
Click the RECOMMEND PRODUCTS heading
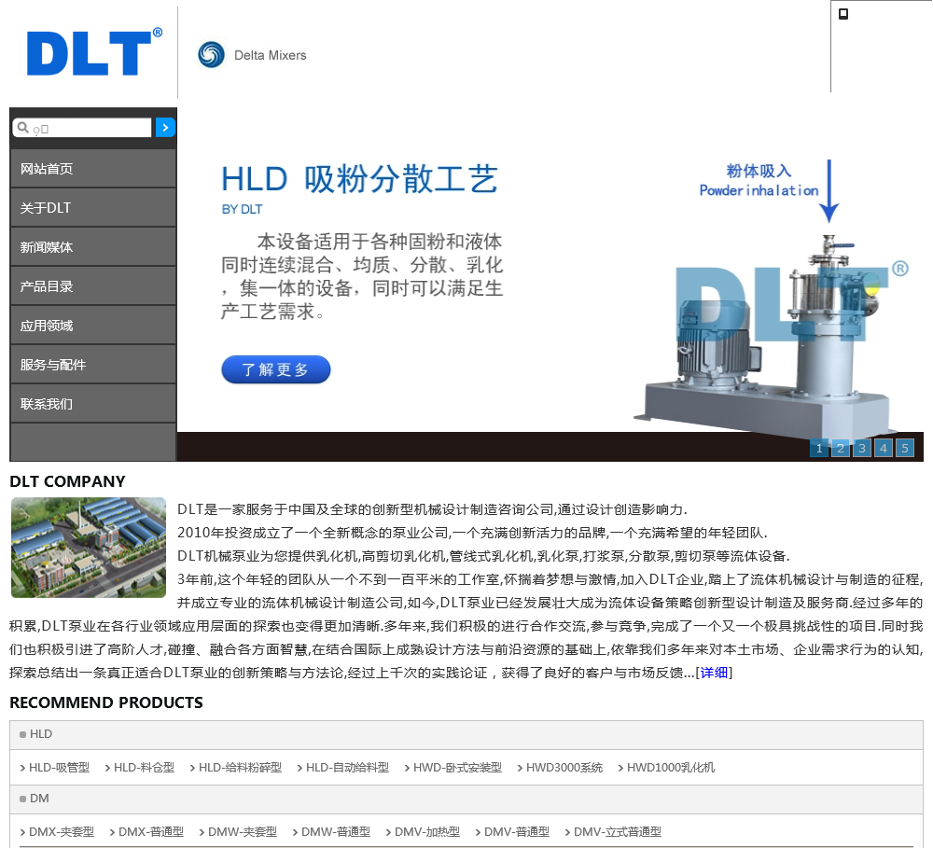coord(106,702)
